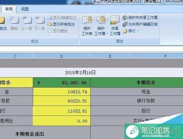Select the cell with 10833.74
The image size is (183, 139).
(x=61, y=92)
